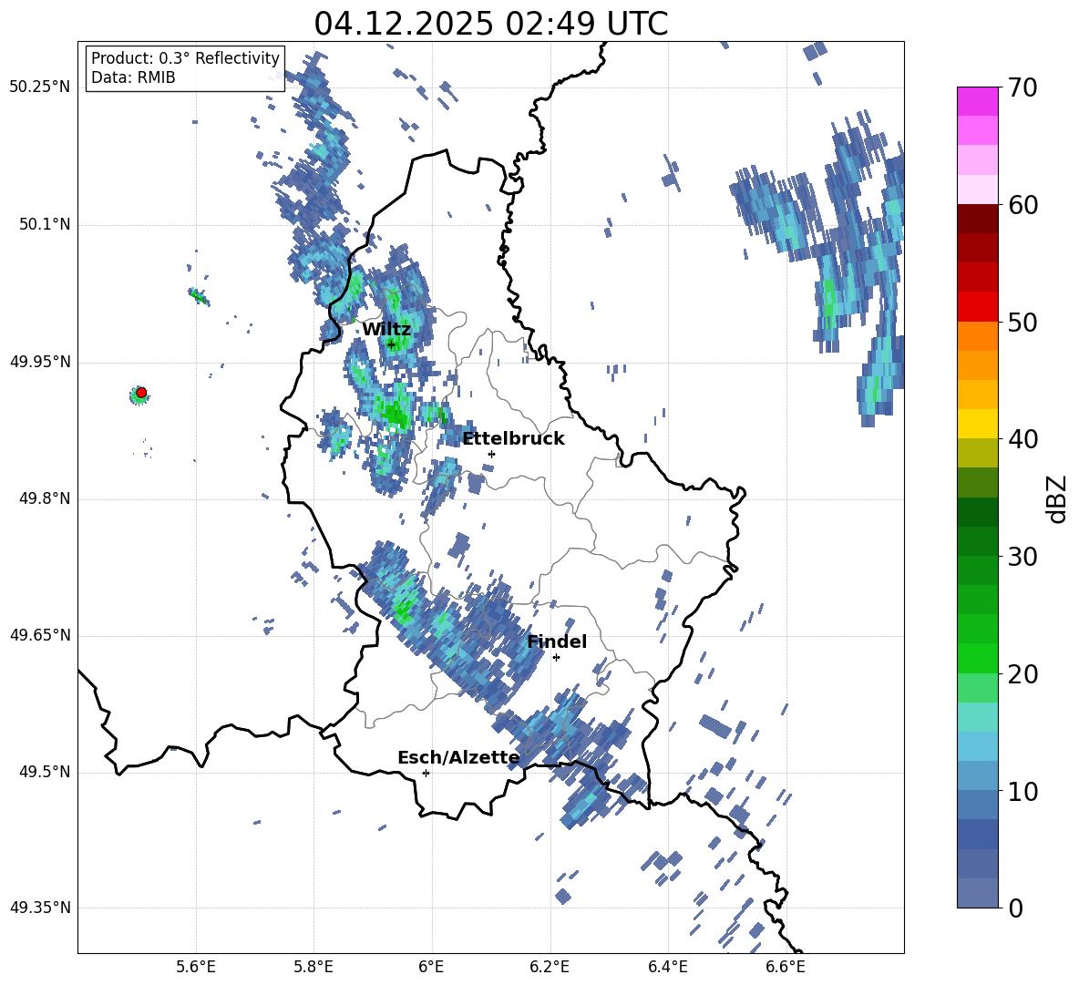The width and height of the screenshot is (1079, 985).
Task: Click the 49.65°N latitude label
Action: (x=40, y=635)
